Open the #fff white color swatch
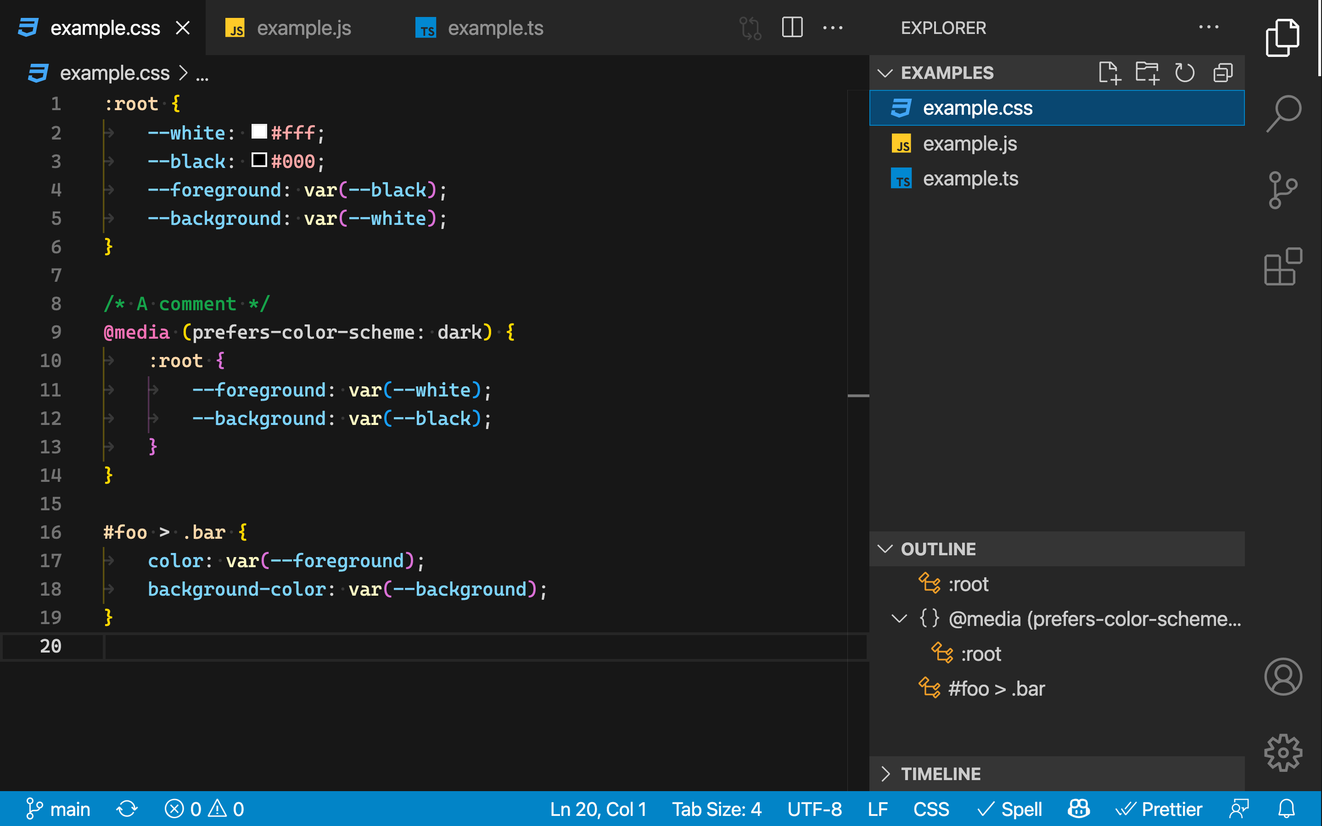Viewport: 1322px width, 826px height. pyautogui.click(x=258, y=132)
